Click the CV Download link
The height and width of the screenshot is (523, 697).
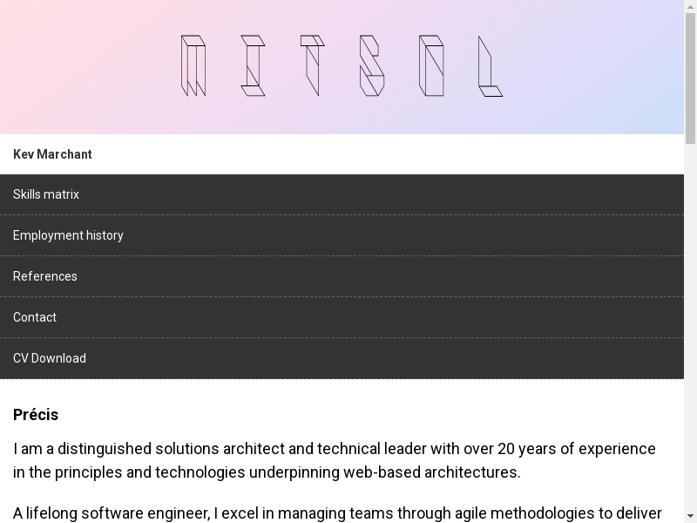(x=50, y=358)
